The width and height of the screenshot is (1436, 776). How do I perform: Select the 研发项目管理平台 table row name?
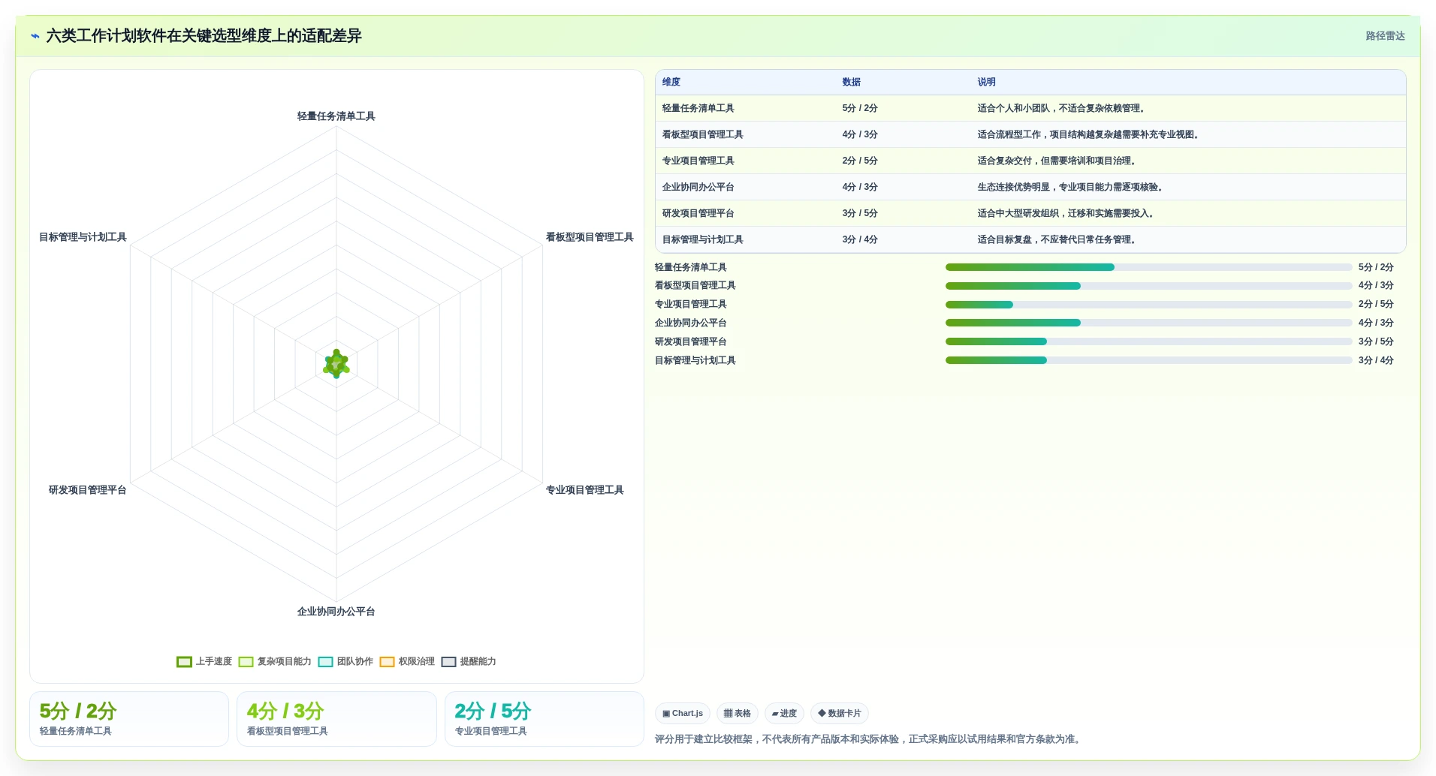[x=698, y=214]
